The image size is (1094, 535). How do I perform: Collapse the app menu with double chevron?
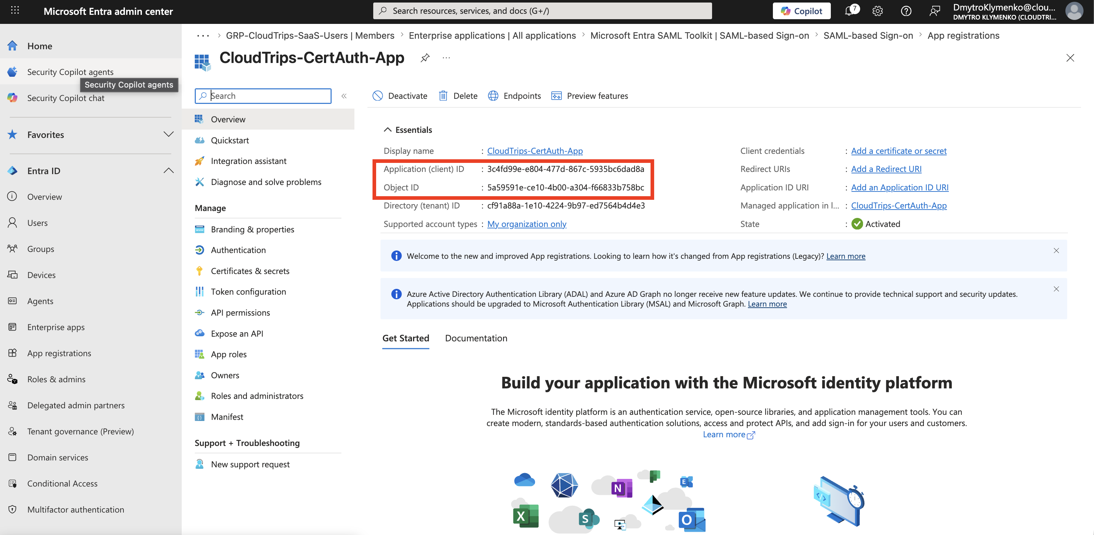tap(344, 96)
